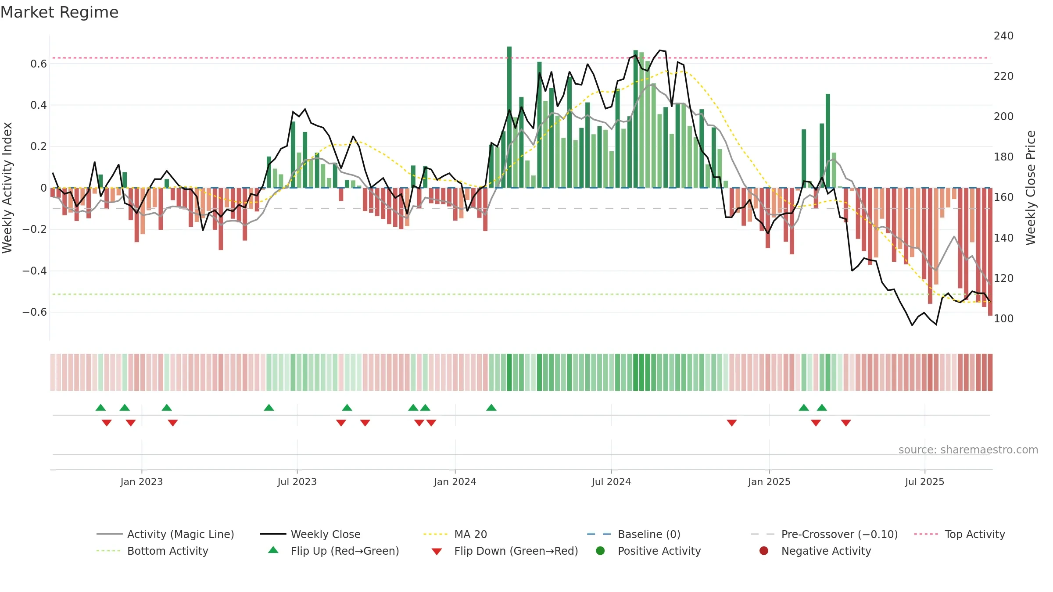The height and width of the screenshot is (592, 1053).
Task: Toggle Weekly Close legend entry
Action: point(310,534)
